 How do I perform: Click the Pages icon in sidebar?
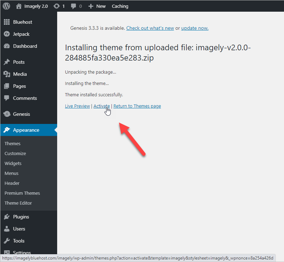click(7, 86)
